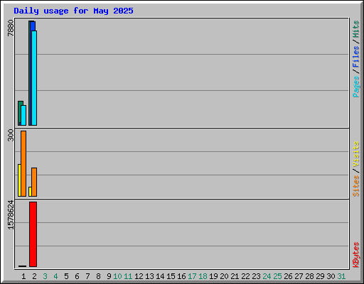This screenshot has height=284, width=364.
Task: Click green weekend day 11 label
Action: pyautogui.click(x=128, y=276)
